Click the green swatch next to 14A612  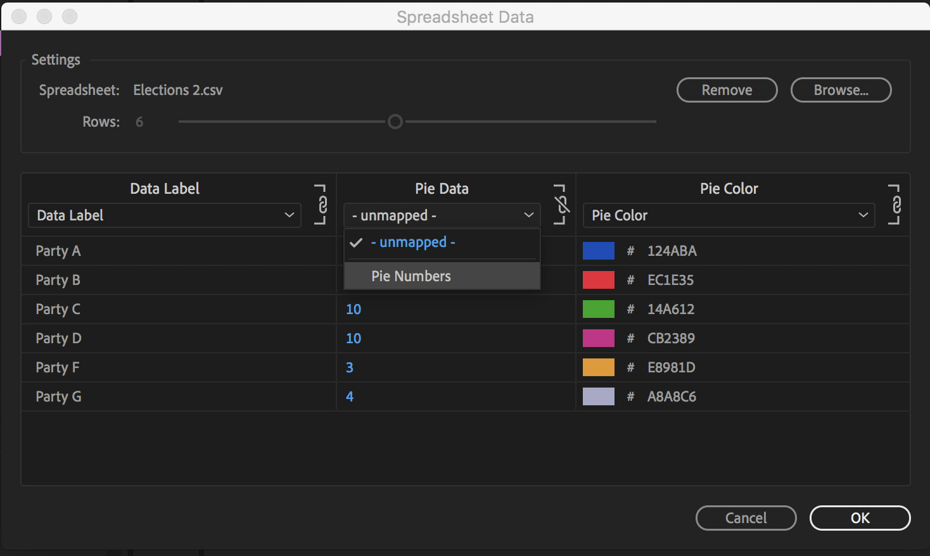click(597, 308)
